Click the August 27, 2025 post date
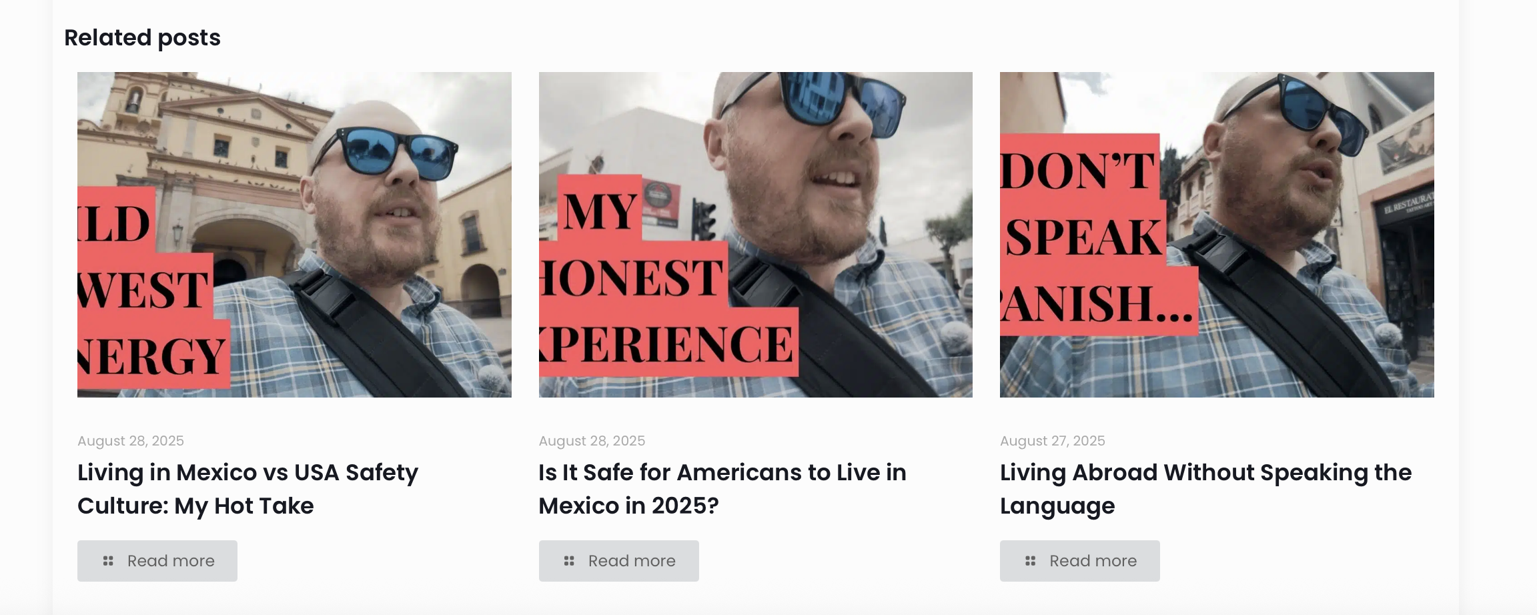Image resolution: width=1537 pixels, height=615 pixels. (x=1053, y=441)
